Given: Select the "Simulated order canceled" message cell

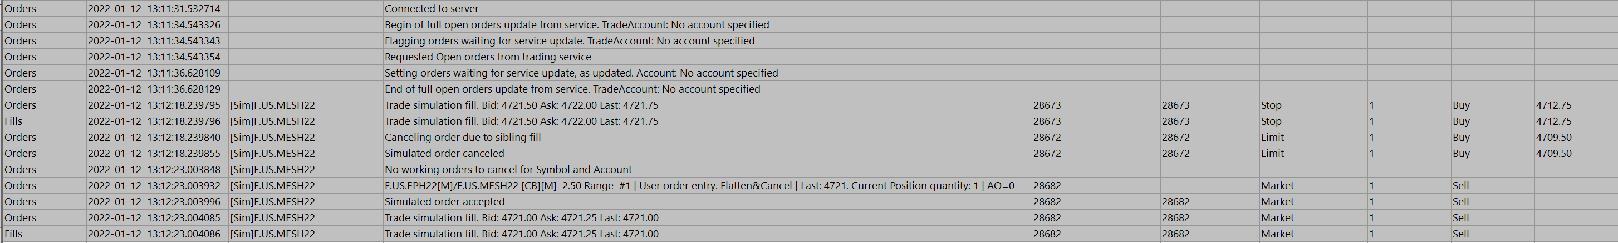Looking at the screenshot, I should point(444,154).
